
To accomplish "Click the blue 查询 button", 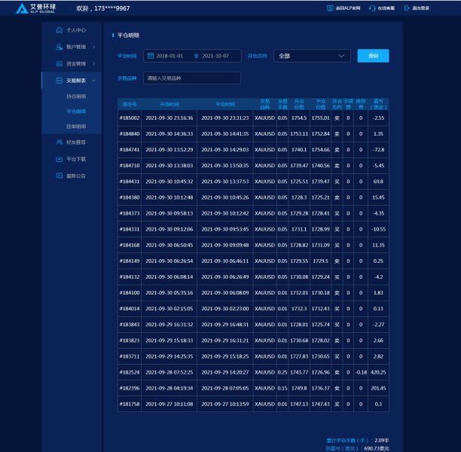I will click(373, 56).
